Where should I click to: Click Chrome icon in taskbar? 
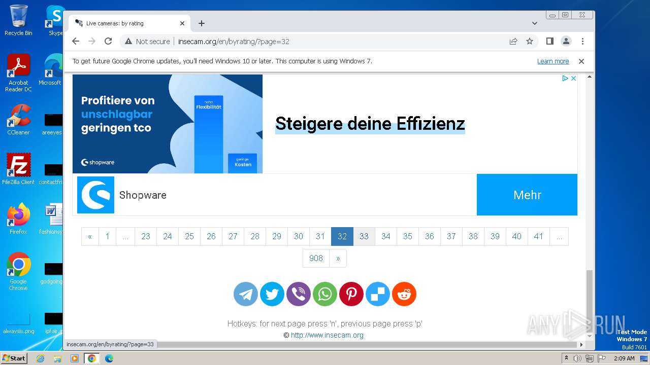click(x=92, y=358)
